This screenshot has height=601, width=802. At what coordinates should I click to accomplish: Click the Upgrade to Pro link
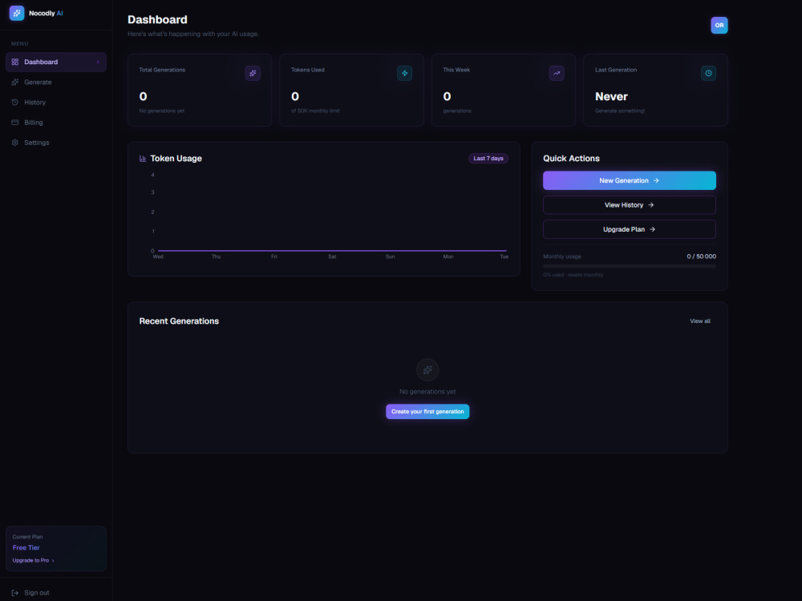coord(33,561)
